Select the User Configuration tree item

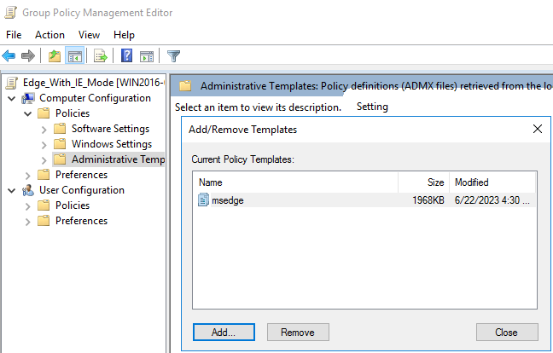click(x=81, y=190)
